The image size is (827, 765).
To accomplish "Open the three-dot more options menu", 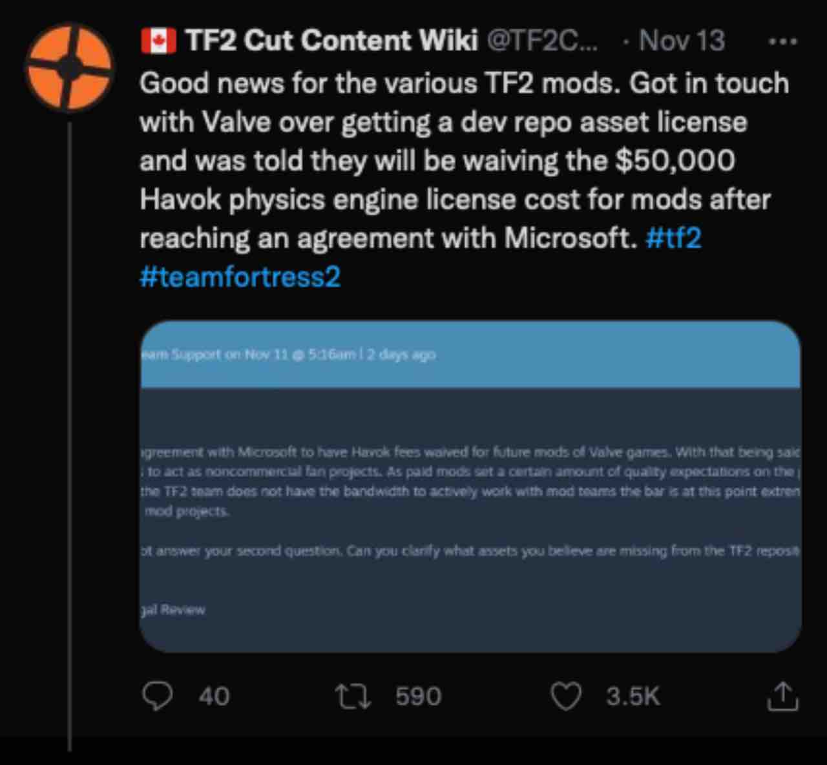I will pos(782,42).
